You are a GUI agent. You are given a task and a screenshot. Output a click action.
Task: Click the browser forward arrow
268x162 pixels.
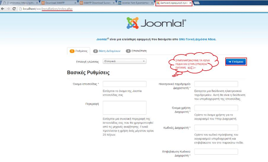[x=8, y=9]
